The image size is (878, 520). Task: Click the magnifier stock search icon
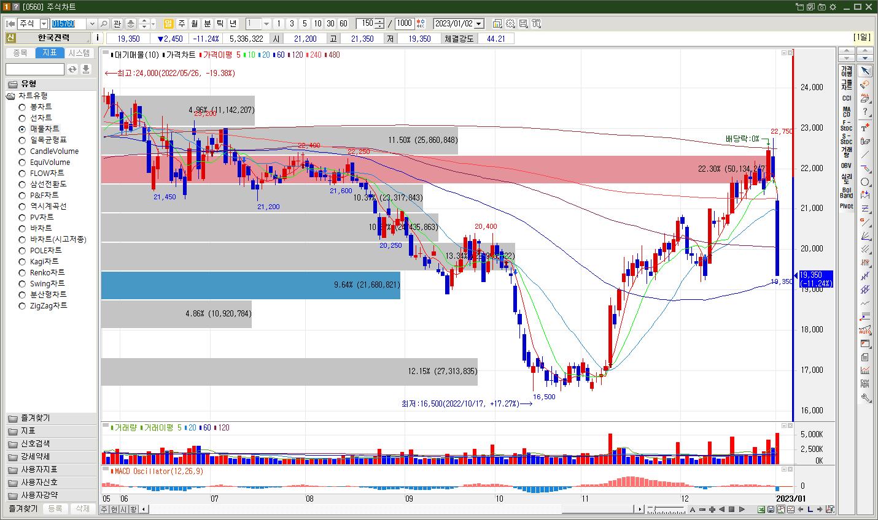[x=104, y=24]
